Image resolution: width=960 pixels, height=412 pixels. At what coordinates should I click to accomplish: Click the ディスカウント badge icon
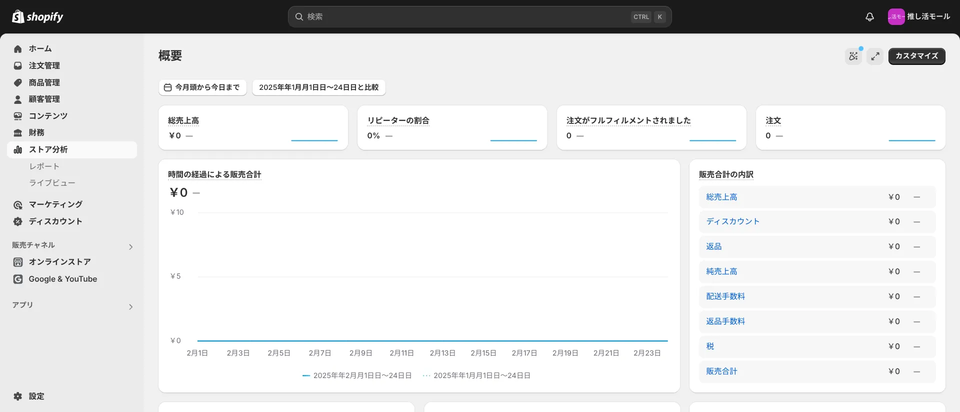coord(18,222)
